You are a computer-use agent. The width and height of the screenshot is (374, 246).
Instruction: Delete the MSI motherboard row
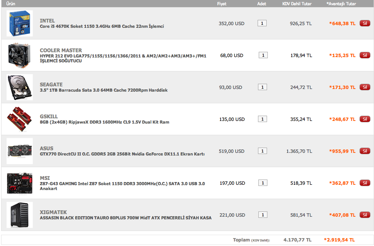point(365,183)
